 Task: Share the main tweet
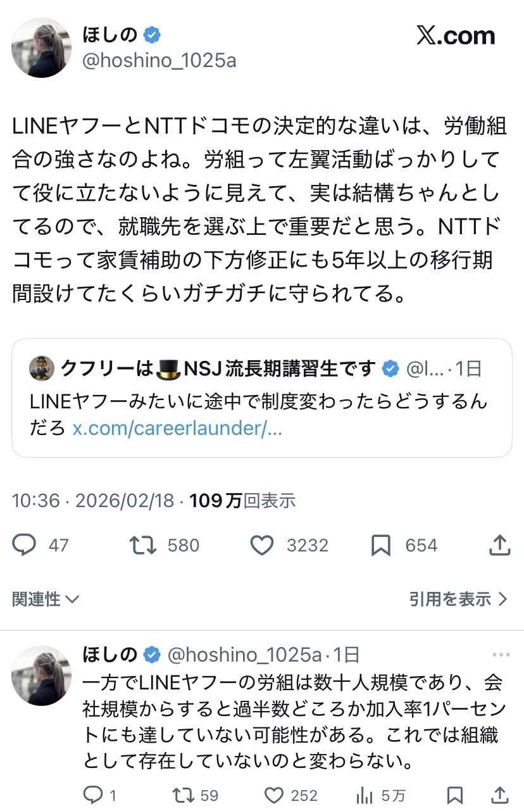[x=500, y=545]
